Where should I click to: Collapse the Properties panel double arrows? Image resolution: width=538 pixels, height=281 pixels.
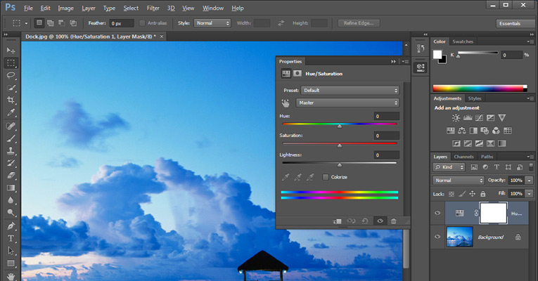(x=393, y=62)
